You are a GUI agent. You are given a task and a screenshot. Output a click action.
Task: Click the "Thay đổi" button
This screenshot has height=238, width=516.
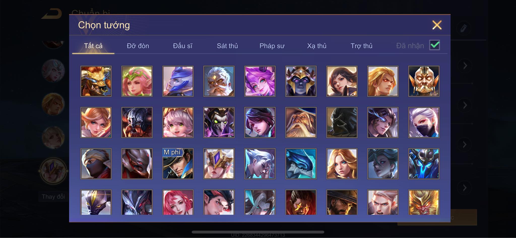(53, 197)
